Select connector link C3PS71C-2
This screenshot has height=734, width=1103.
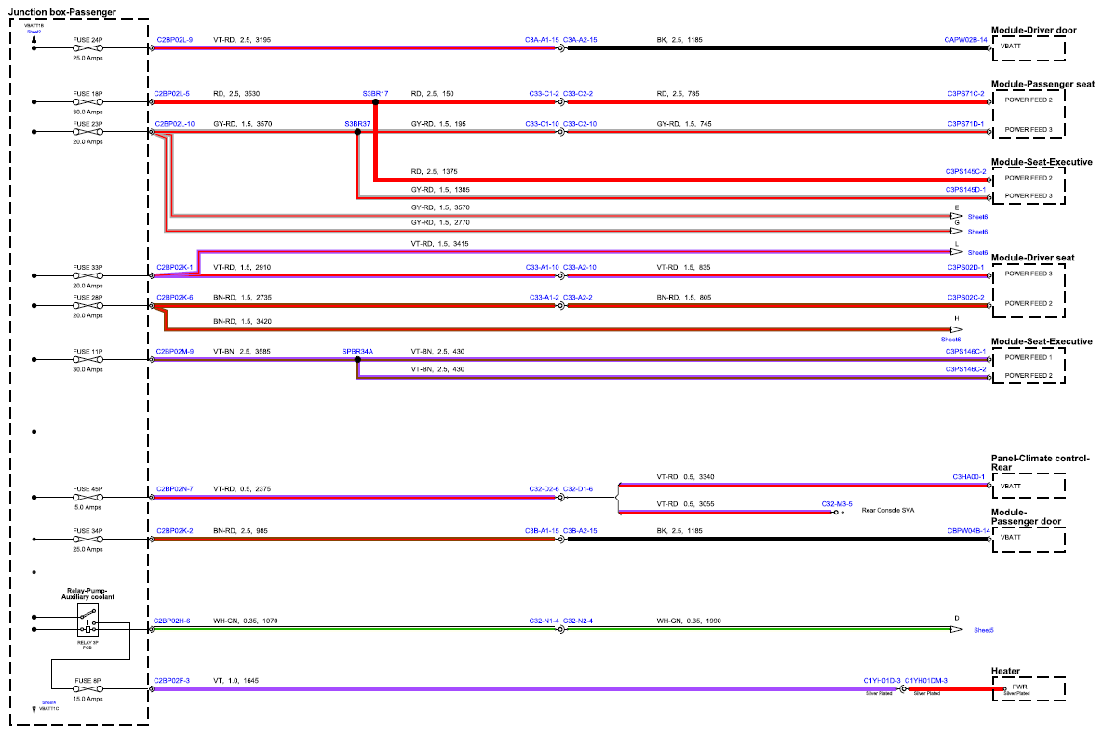[x=966, y=94]
